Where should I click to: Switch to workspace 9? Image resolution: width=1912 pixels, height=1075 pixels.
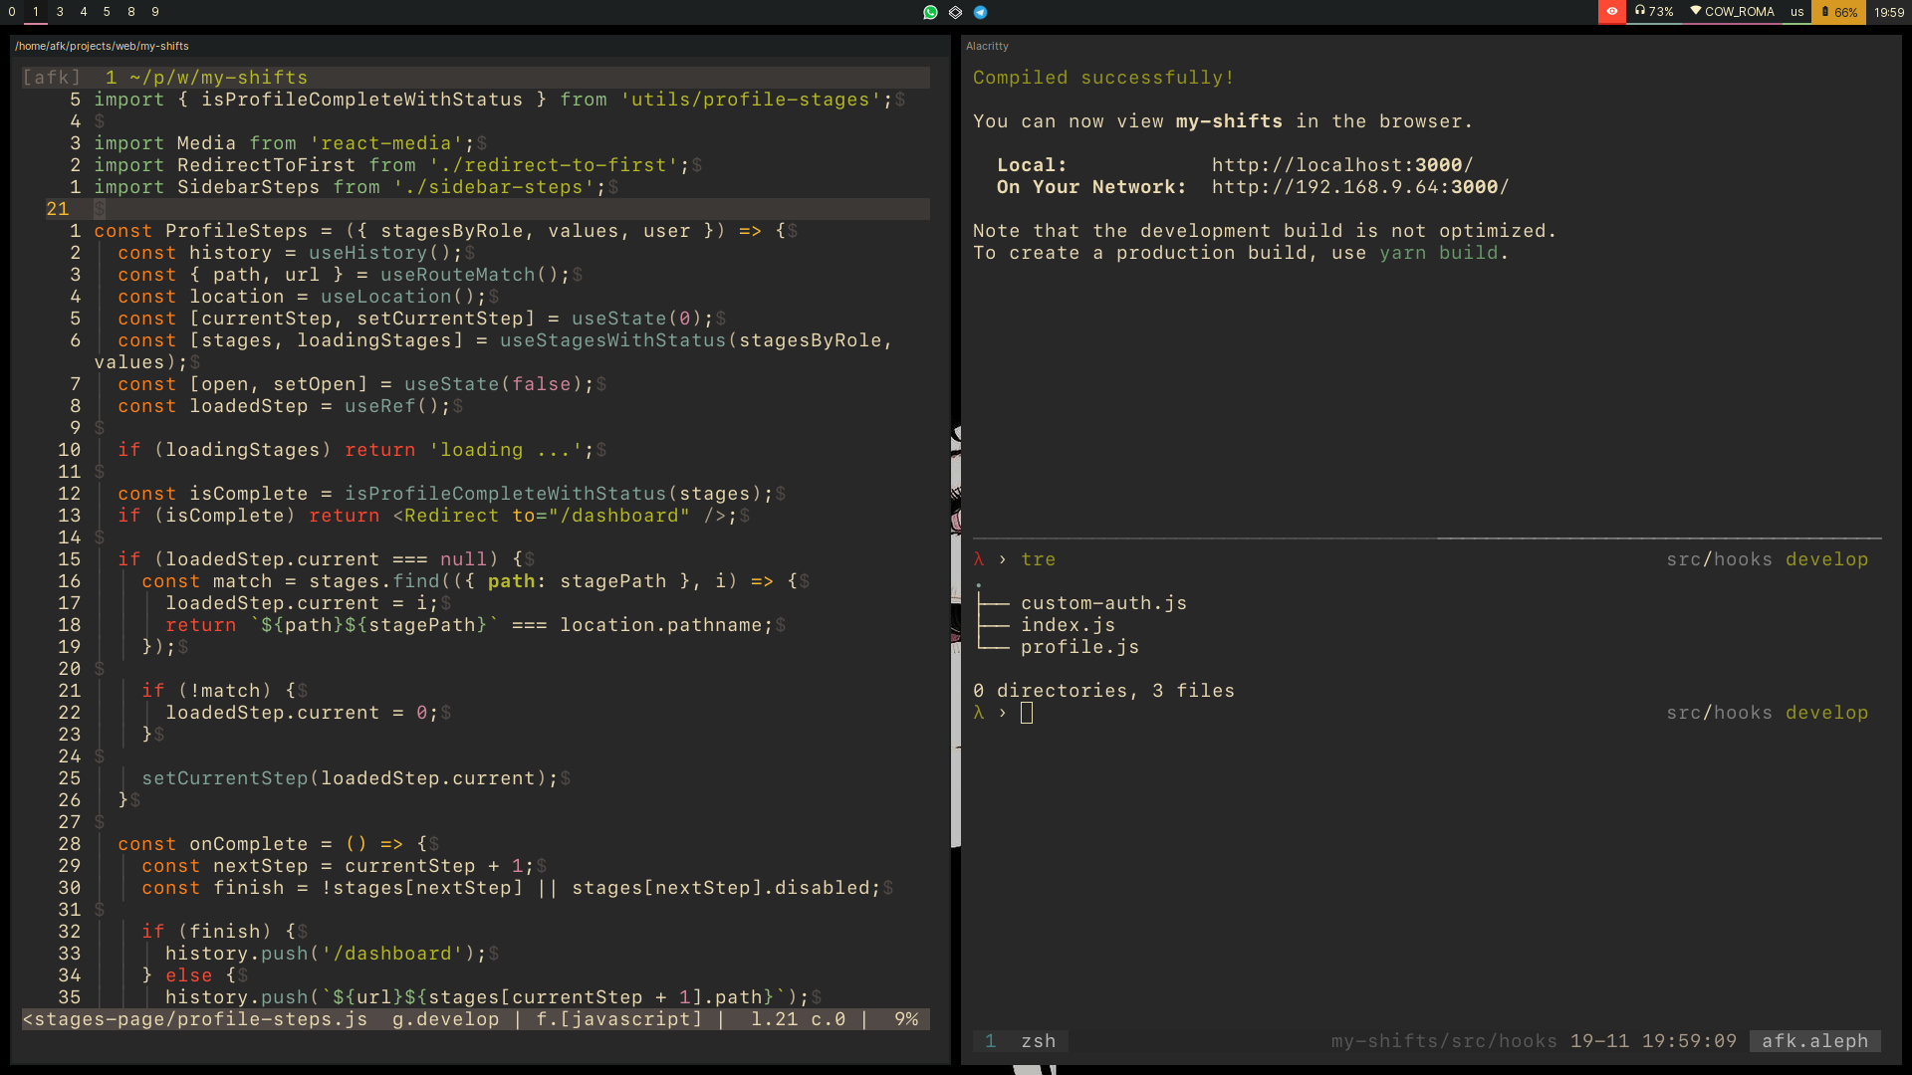click(155, 12)
